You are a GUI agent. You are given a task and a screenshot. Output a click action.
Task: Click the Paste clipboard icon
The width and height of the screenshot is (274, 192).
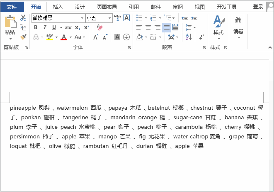click(10, 22)
